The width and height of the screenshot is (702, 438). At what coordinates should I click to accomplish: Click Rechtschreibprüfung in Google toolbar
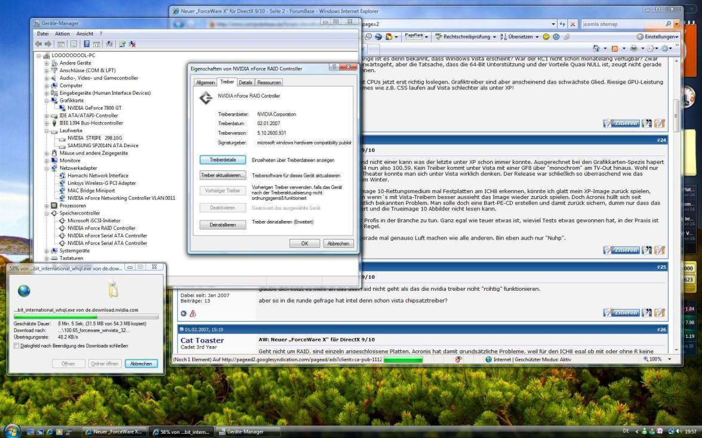coord(466,37)
